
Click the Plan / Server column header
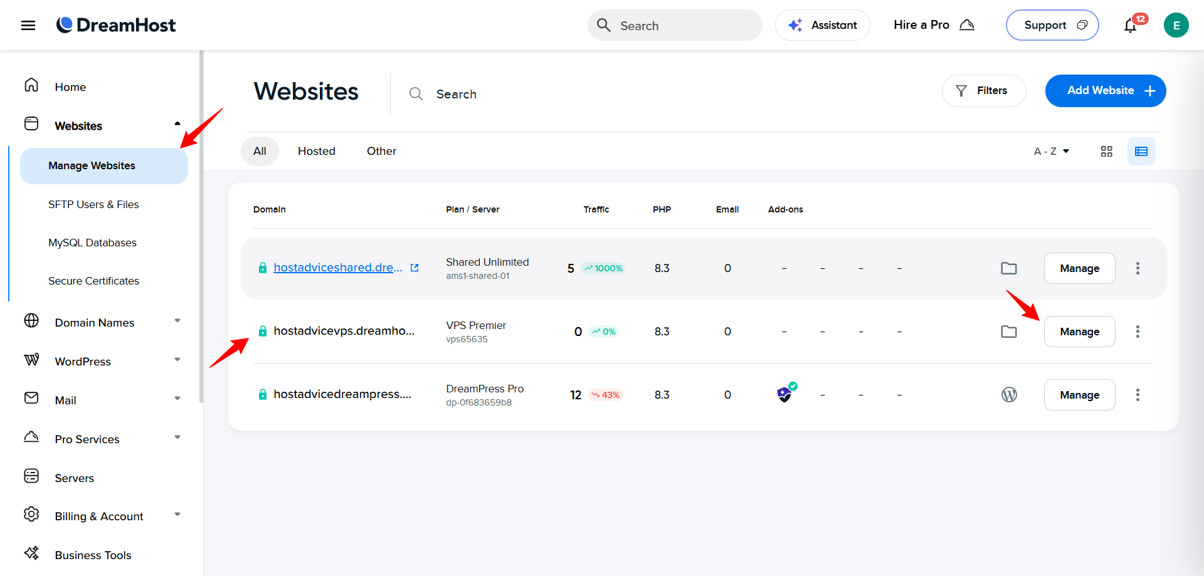473,209
